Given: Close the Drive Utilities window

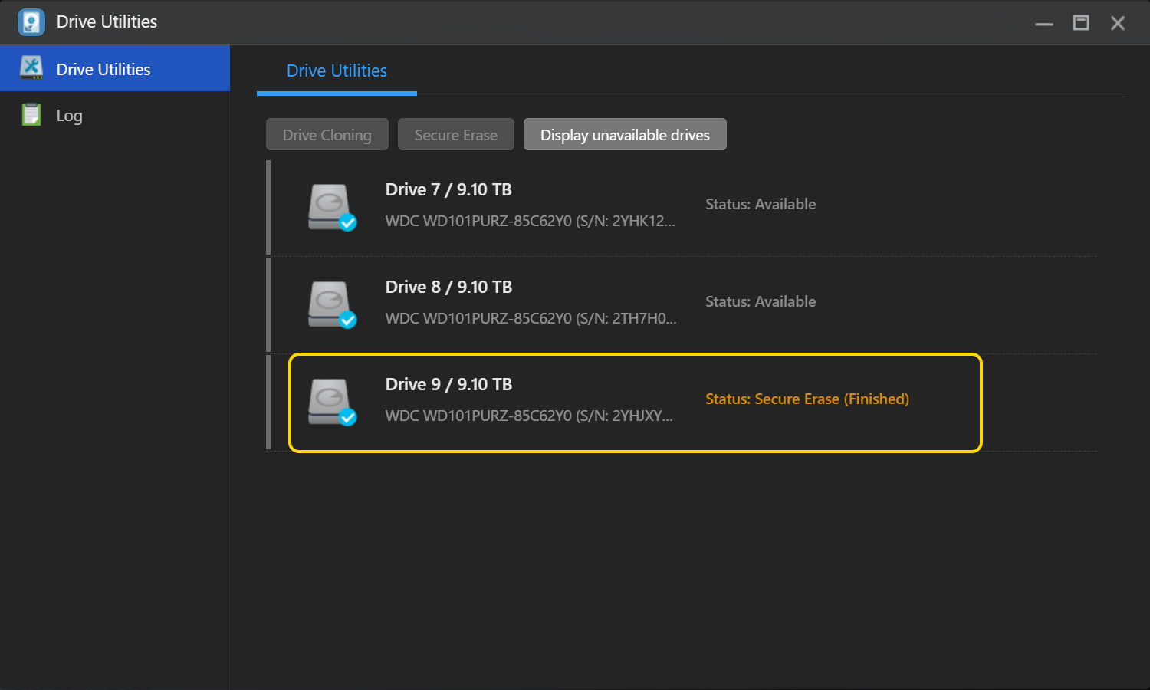Looking at the screenshot, I should 1118,23.
